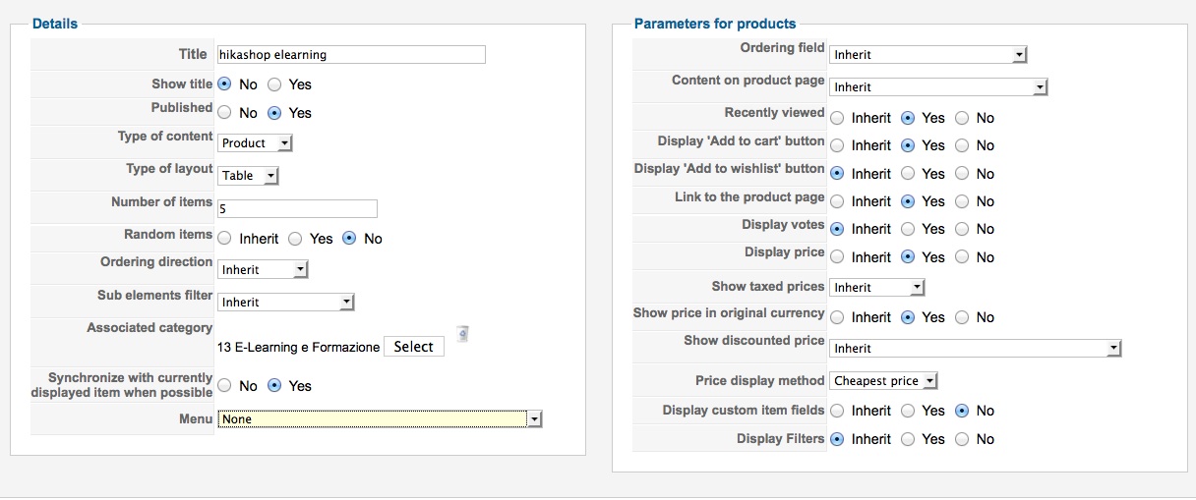The width and height of the screenshot is (1196, 500).
Task: Open the Type of content dropdown
Action: (x=256, y=143)
